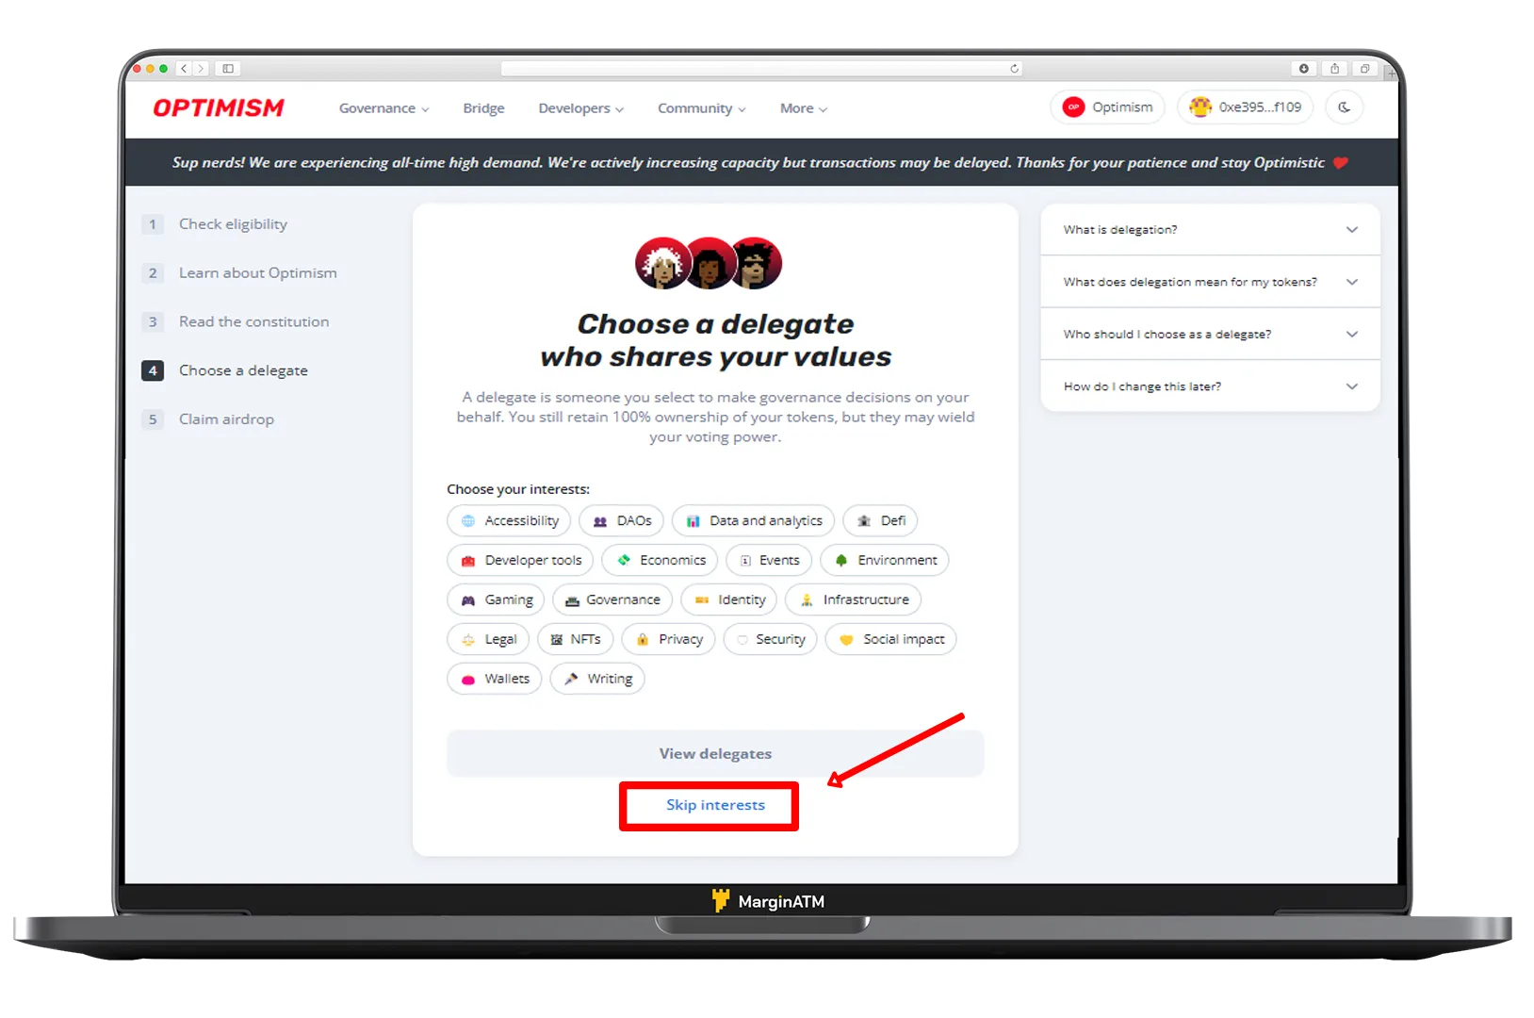Open the More menu

(803, 108)
